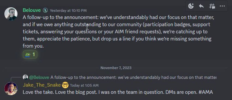Screen dimensions: 232x100
Task: Click the reaction count number 1
Action: coord(34,54)
